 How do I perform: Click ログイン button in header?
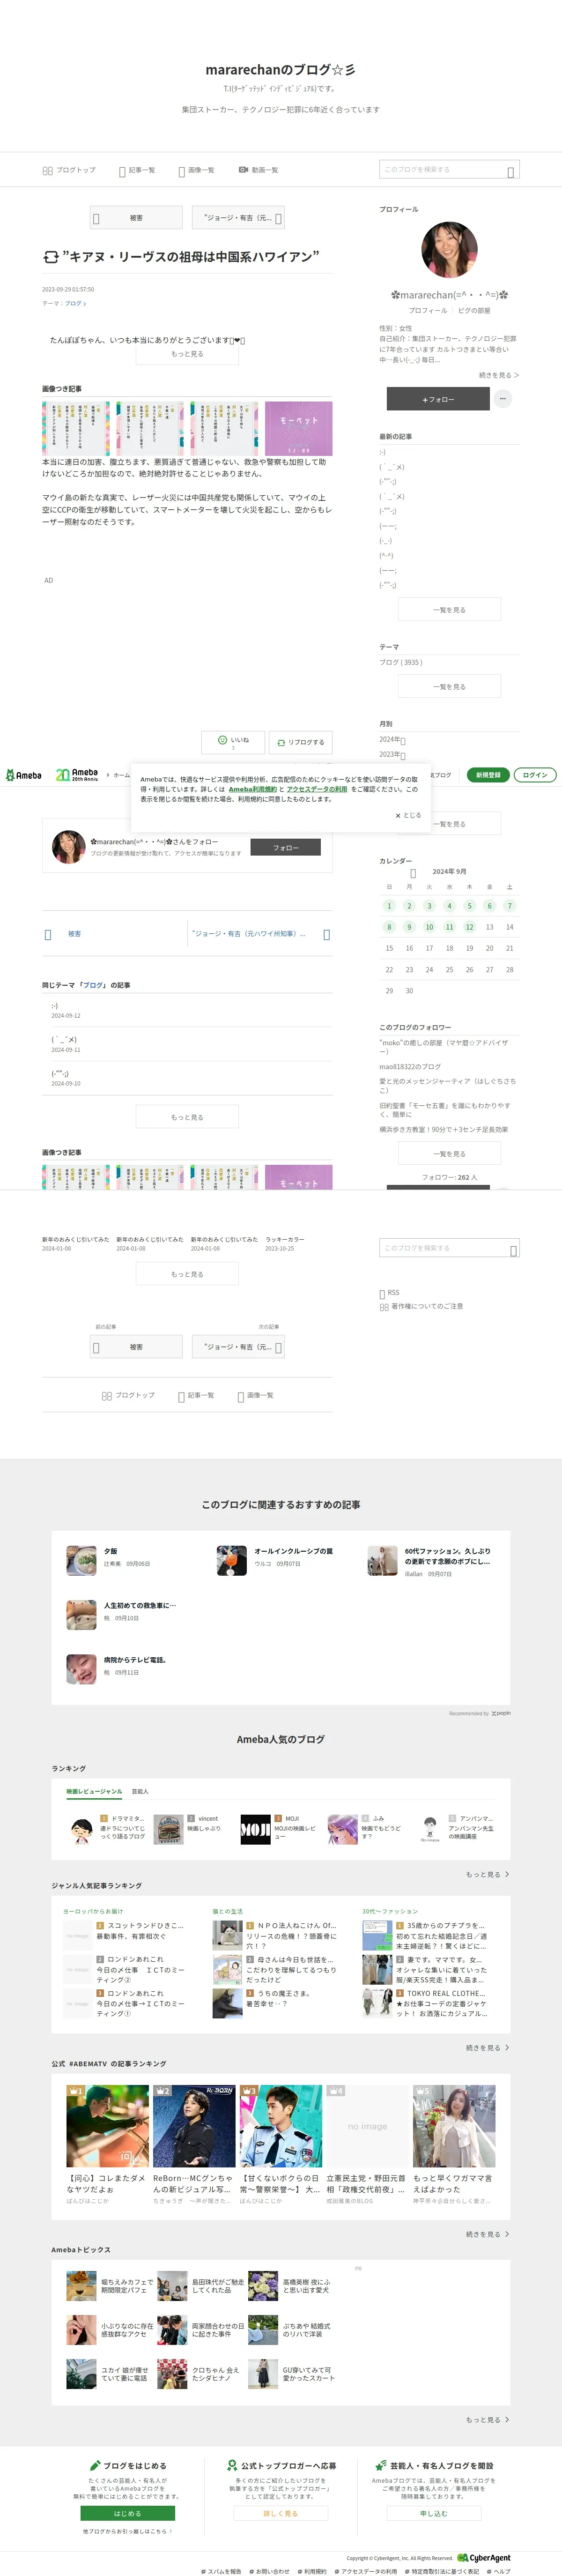[535, 775]
